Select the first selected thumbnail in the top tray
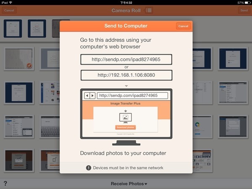Screen dimensions: 252x189 coord(13,28)
